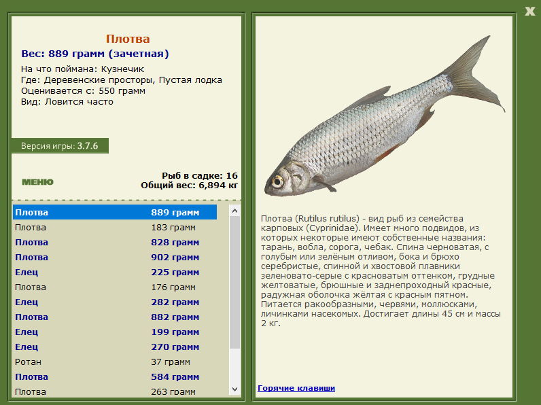This screenshot has height=405, width=541.
Task: Open the МЕНЮ menu
Action: (x=37, y=182)
